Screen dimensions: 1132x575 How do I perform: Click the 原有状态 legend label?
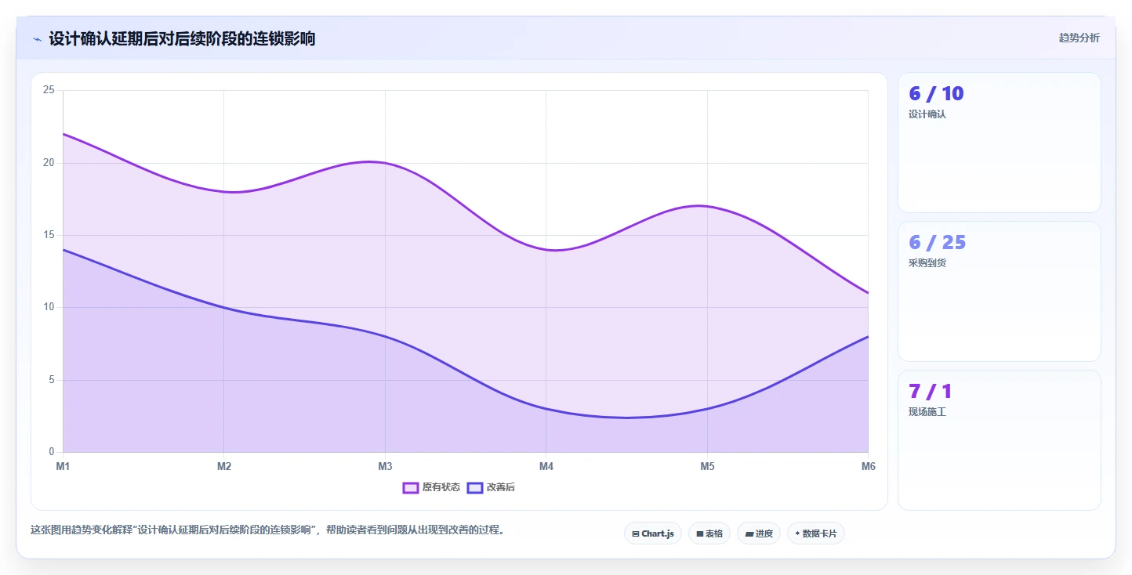441,487
